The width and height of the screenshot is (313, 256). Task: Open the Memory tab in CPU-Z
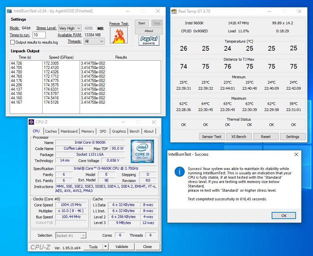pos(88,131)
